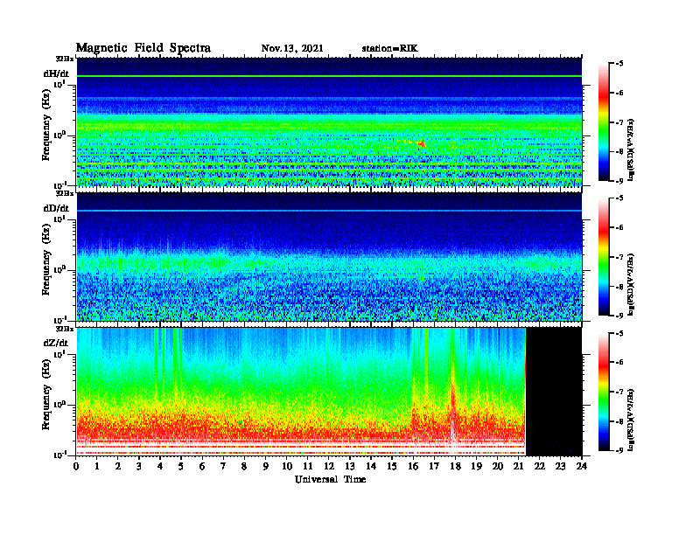Click the hour 24 tick label on time axis

582,467
